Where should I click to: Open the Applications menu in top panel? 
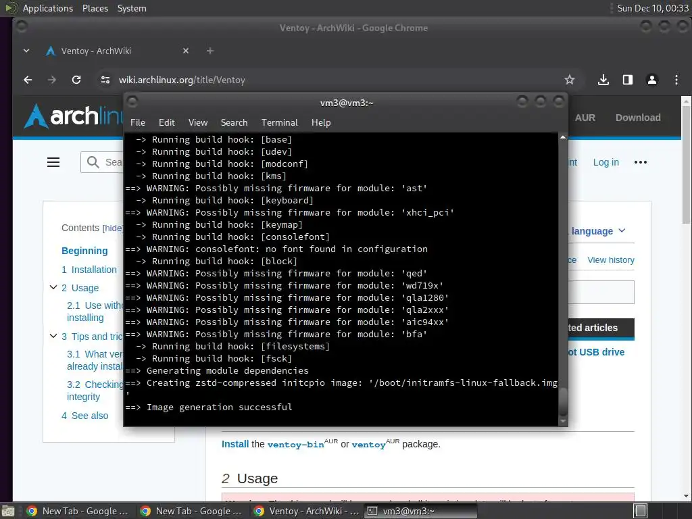(48, 8)
